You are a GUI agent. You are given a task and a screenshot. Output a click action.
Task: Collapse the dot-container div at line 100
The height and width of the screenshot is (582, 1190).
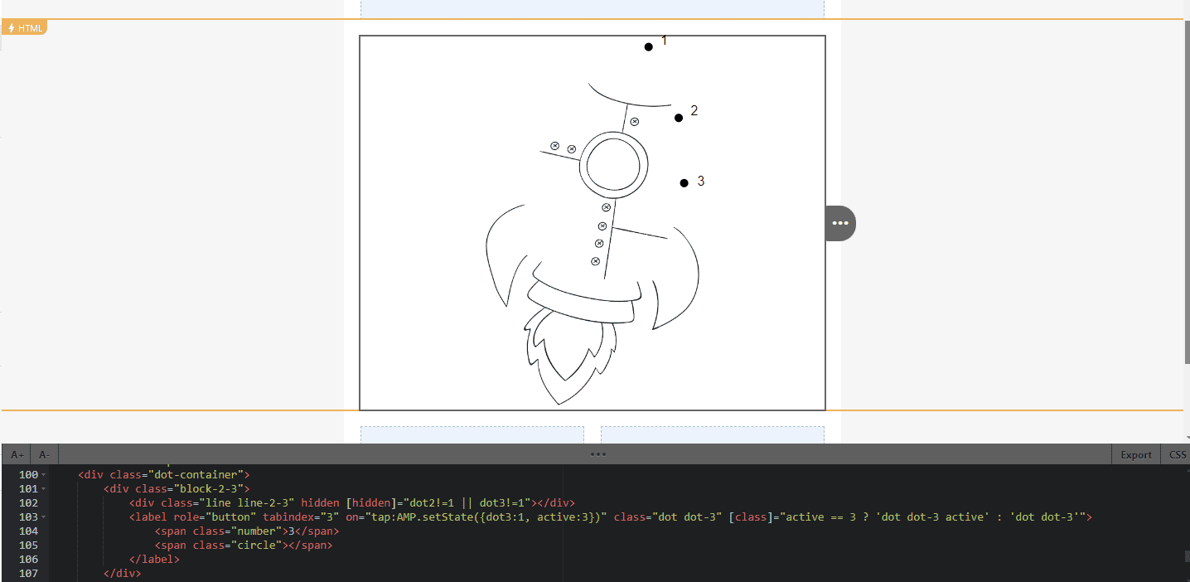44,475
